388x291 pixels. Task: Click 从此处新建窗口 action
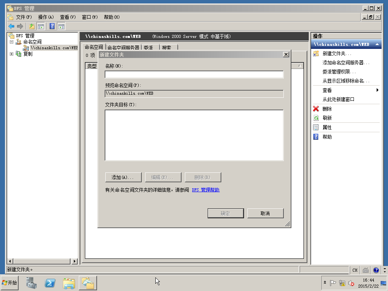click(x=338, y=100)
